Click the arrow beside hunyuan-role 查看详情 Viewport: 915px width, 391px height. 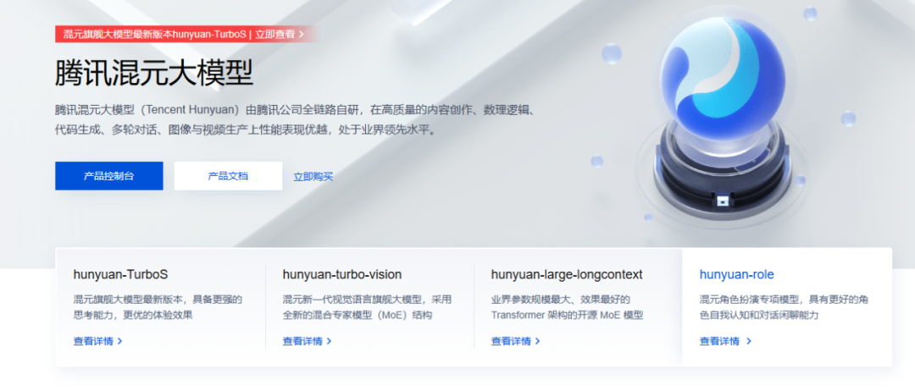click(x=749, y=341)
